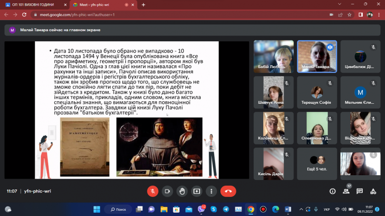Start presenting your screen
The width and height of the screenshot is (385, 216).
click(197, 191)
